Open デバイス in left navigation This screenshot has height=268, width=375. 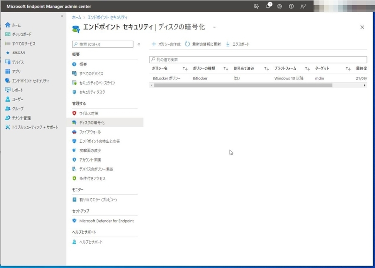tap(18, 62)
